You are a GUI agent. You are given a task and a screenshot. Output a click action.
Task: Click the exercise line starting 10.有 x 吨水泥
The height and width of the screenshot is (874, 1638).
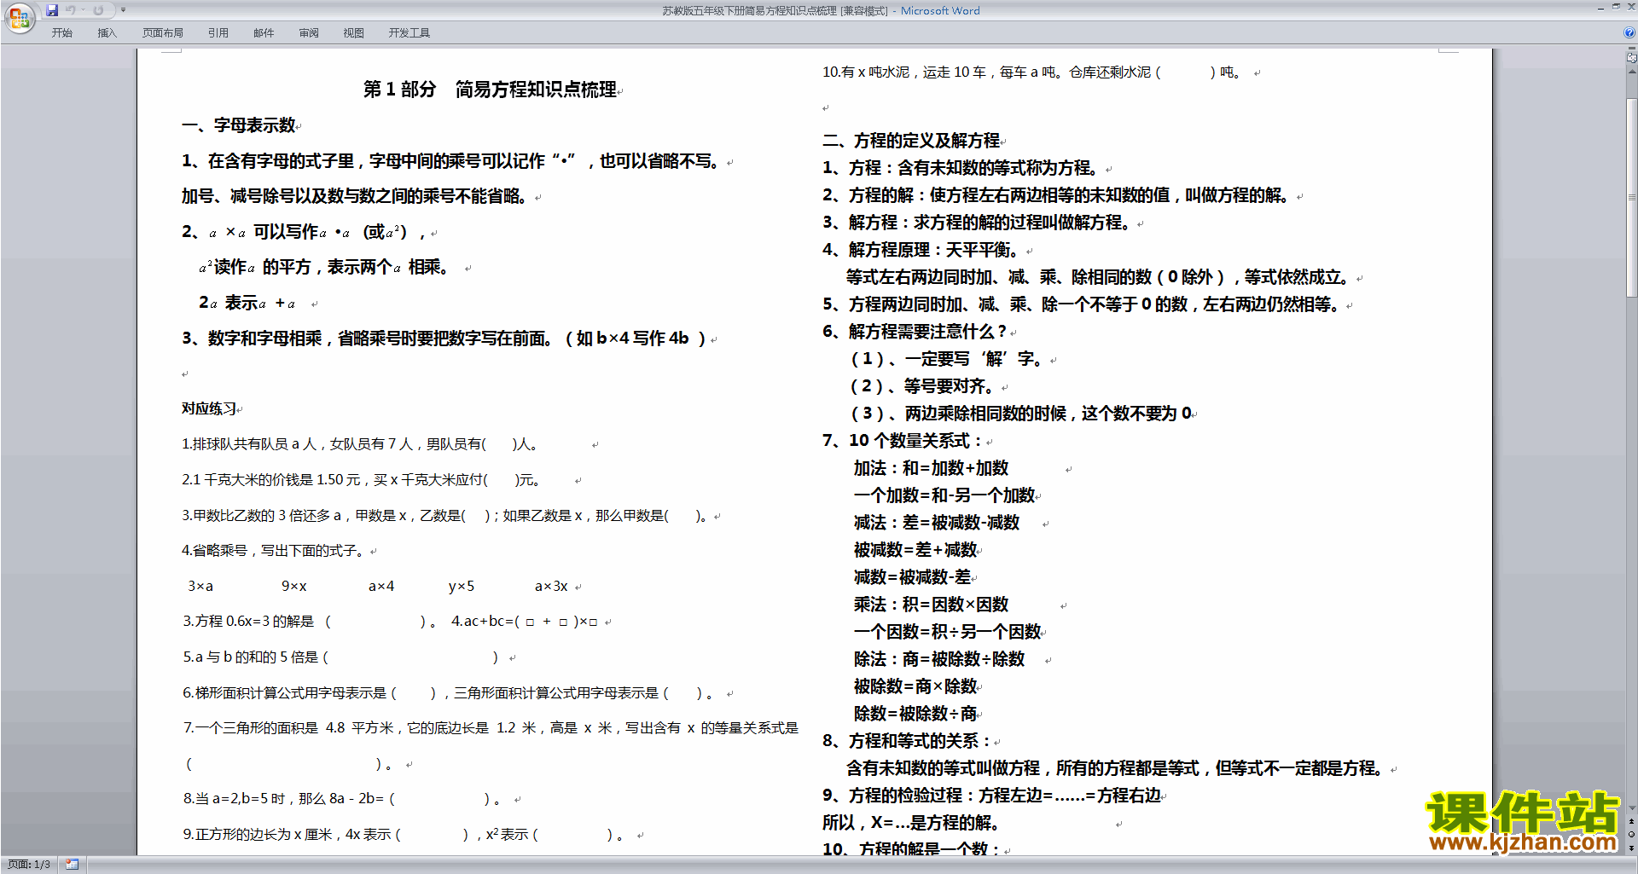(1034, 72)
